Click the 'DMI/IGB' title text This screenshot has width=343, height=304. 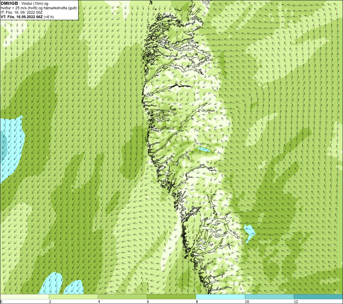[x=9, y=3]
